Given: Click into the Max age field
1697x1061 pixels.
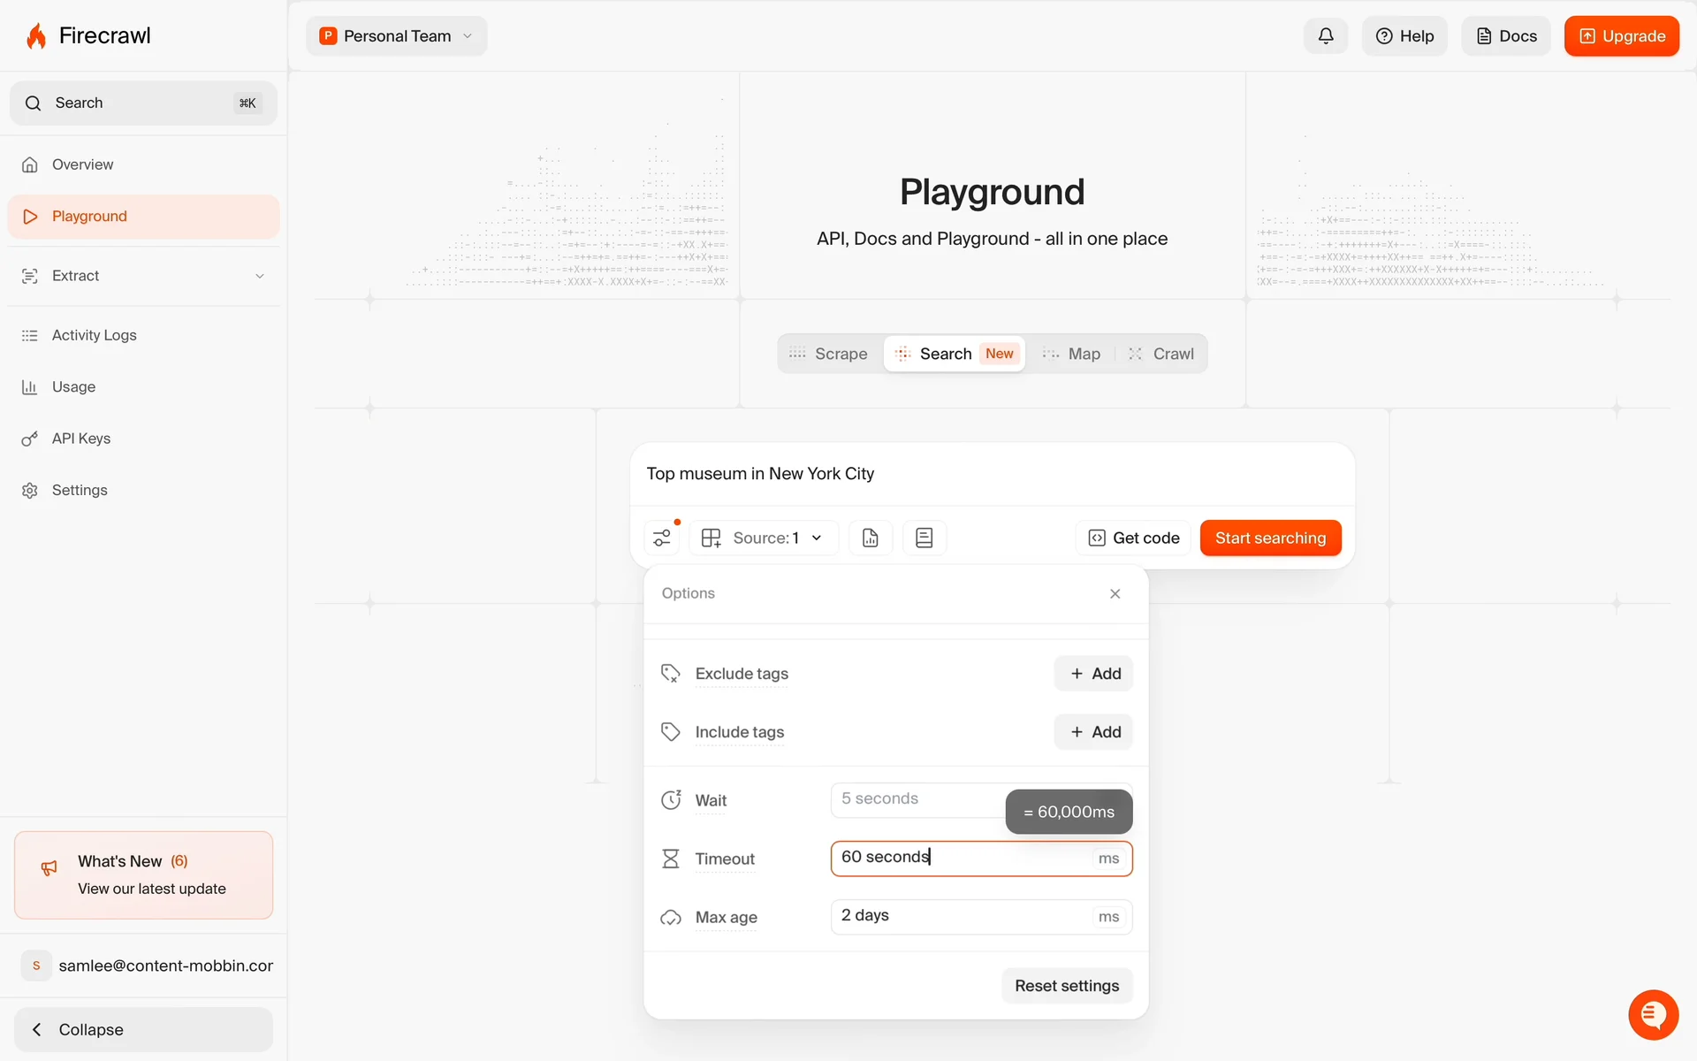Looking at the screenshot, I should click(963, 916).
